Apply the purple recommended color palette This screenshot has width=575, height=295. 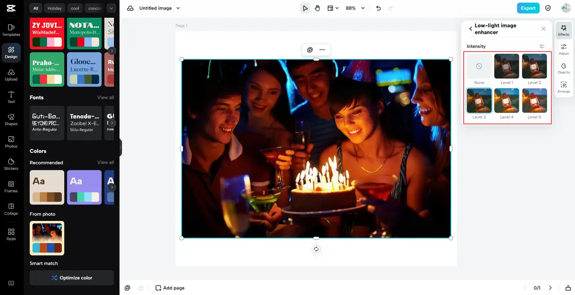tap(84, 187)
